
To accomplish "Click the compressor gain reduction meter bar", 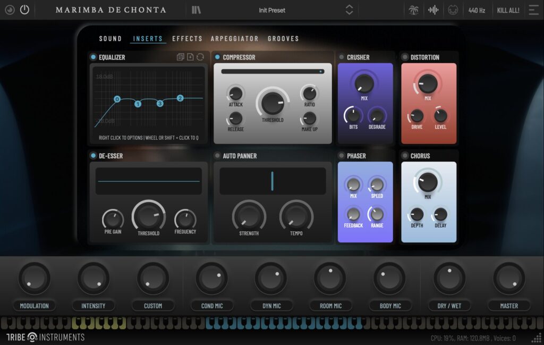I will (x=273, y=72).
